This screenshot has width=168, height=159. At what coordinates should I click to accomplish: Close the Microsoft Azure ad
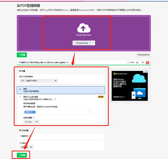click(147, 72)
